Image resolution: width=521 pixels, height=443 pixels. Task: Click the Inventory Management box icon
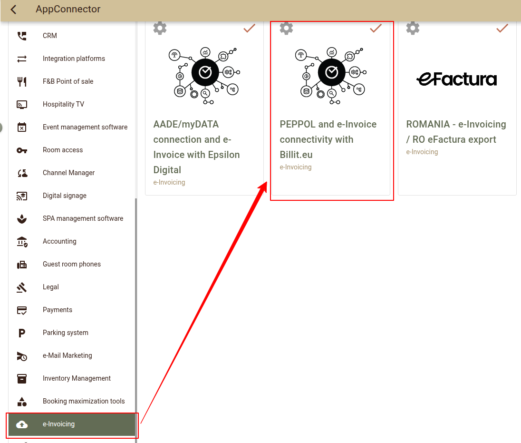point(22,378)
